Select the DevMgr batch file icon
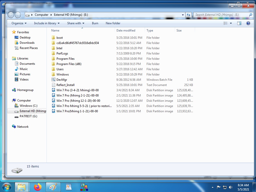The image size is (256, 192). coord(53,80)
